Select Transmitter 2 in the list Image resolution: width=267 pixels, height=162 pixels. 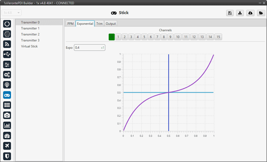(x=30, y=34)
